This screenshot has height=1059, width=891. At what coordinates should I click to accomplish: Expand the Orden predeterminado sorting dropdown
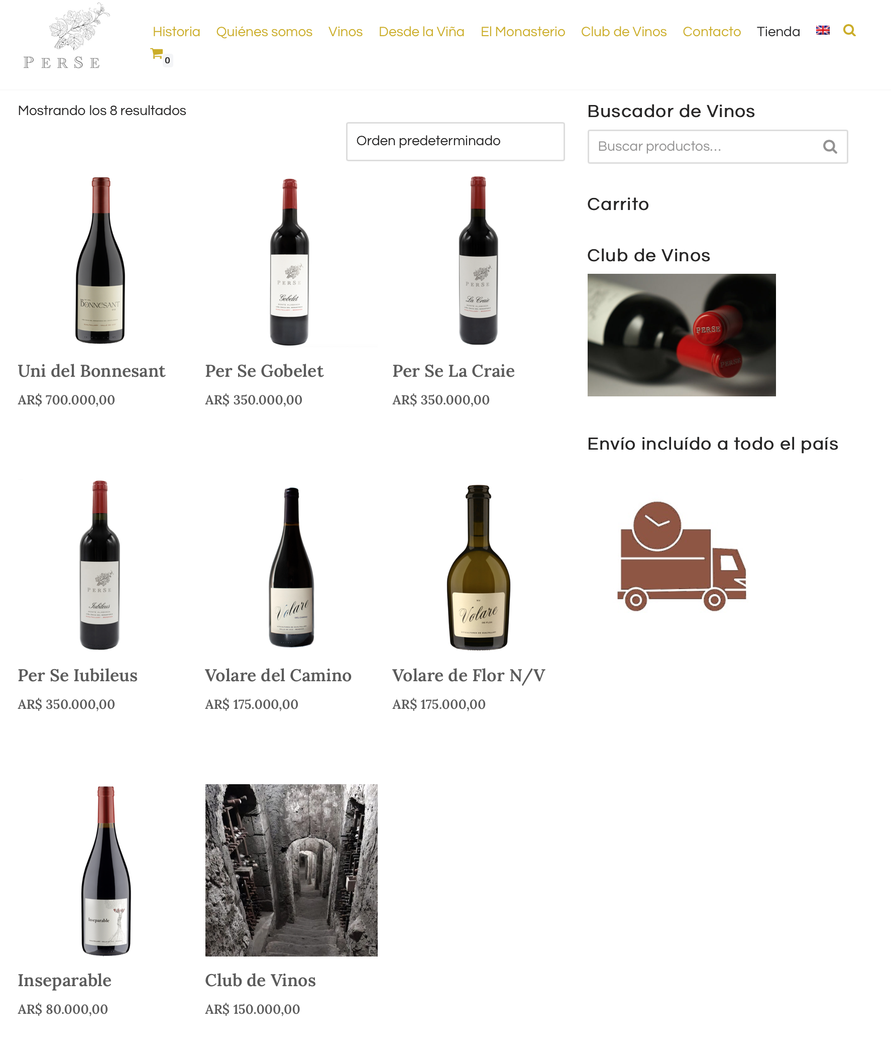(x=455, y=142)
